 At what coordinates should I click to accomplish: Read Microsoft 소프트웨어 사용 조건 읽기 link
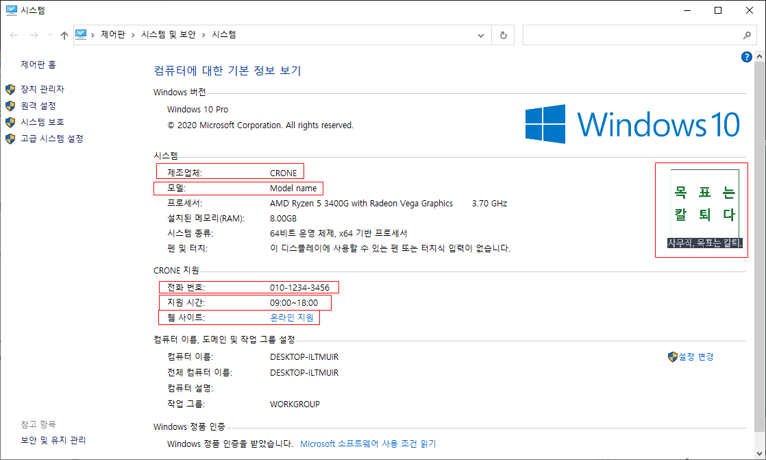368,444
